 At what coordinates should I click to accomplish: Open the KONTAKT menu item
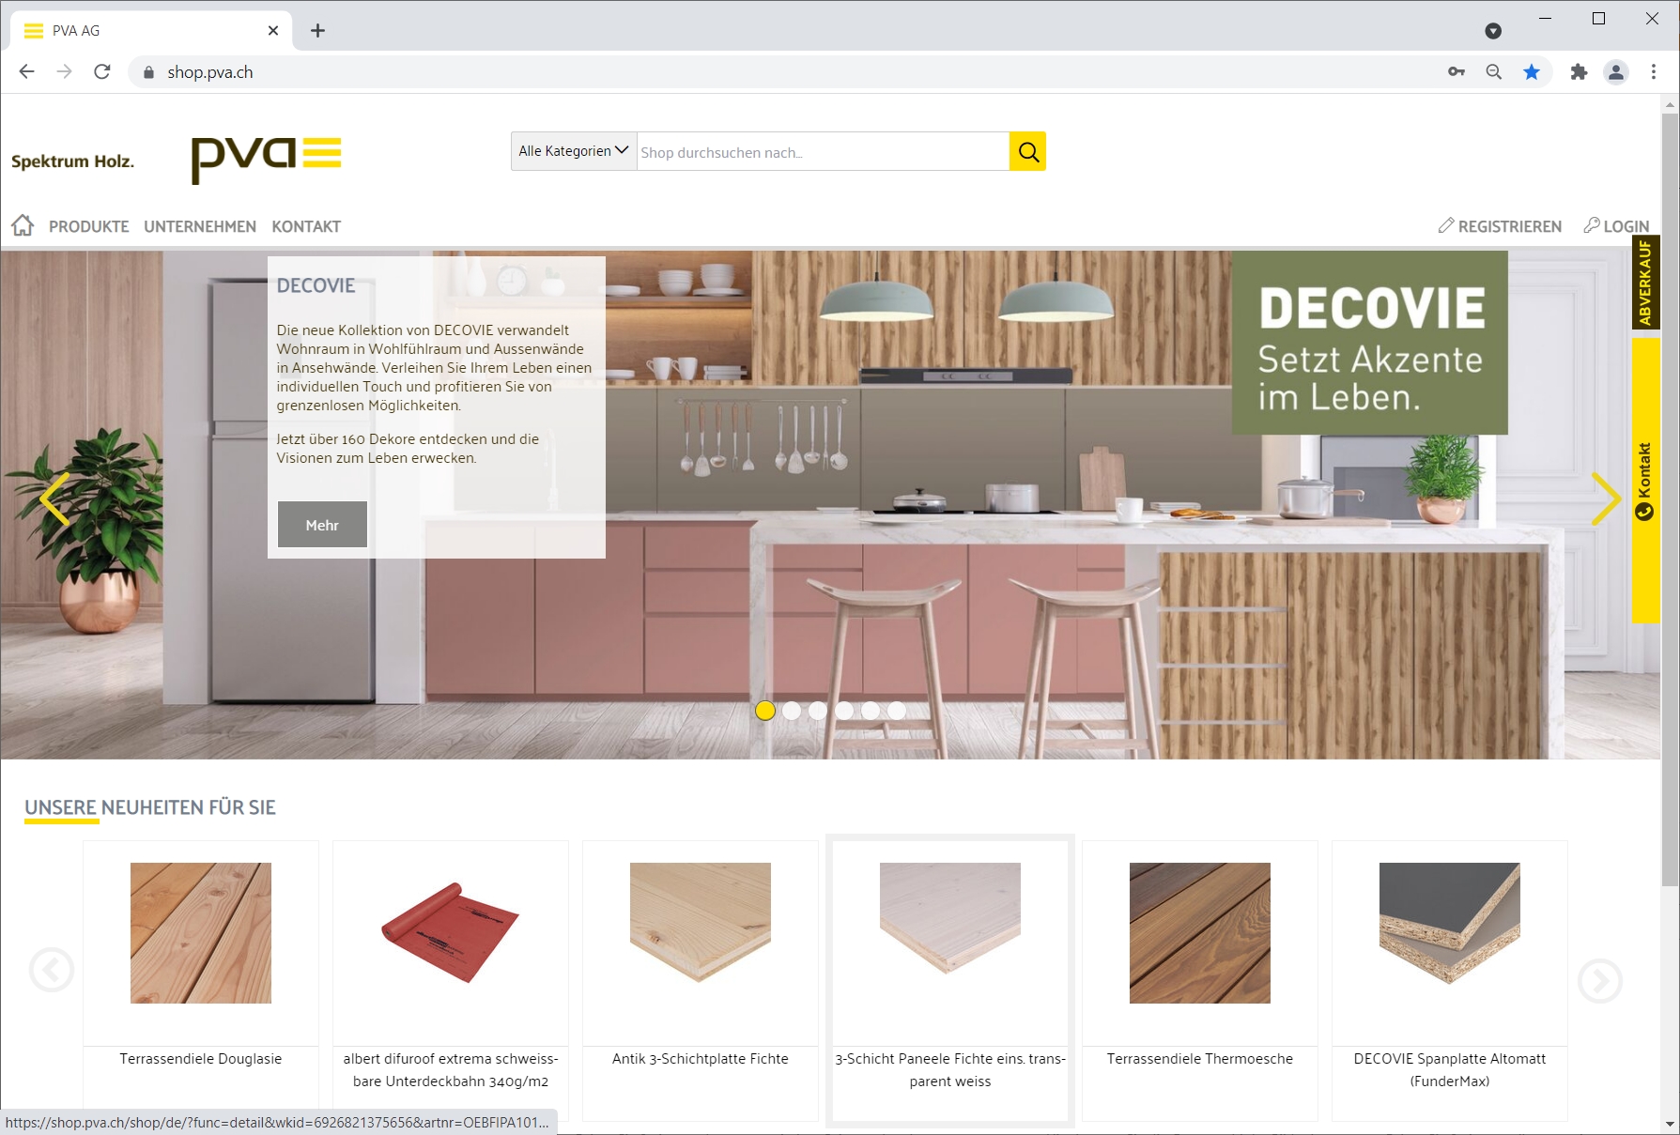click(306, 226)
